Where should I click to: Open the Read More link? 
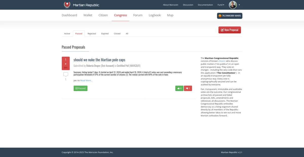pos(86,80)
